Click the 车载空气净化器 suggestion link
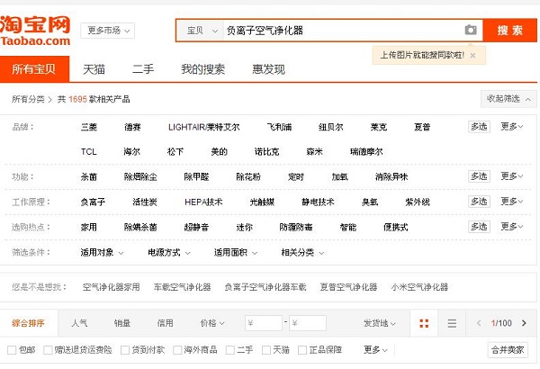This screenshot has height=369, width=540. pos(182,287)
